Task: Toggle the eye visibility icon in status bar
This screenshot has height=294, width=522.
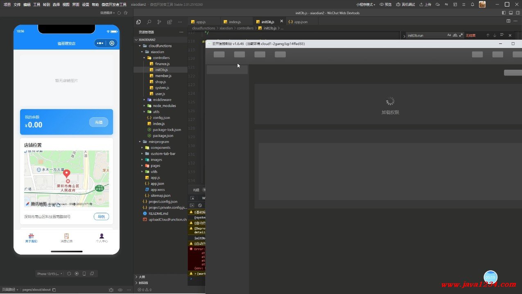Action: [120, 290]
